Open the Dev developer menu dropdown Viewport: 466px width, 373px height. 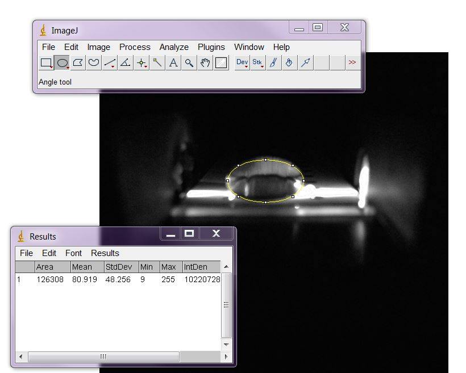[x=242, y=62]
